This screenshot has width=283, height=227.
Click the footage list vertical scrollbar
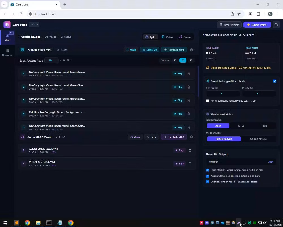pyautogui.click(x=198, y=81)
